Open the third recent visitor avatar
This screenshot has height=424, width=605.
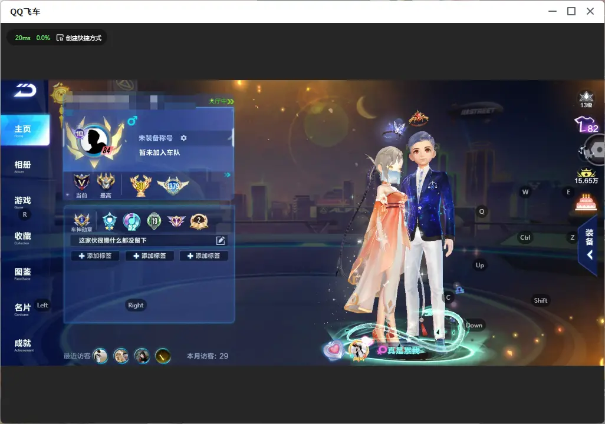[142, 356]
